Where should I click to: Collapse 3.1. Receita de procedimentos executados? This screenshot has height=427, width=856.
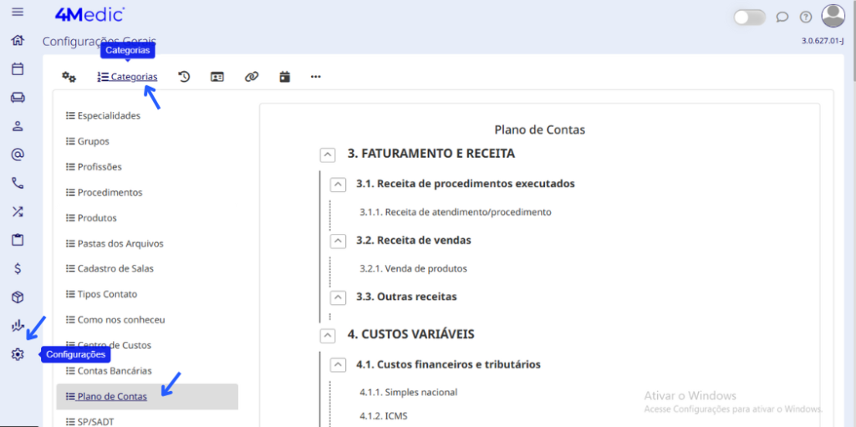coord(338,184)
